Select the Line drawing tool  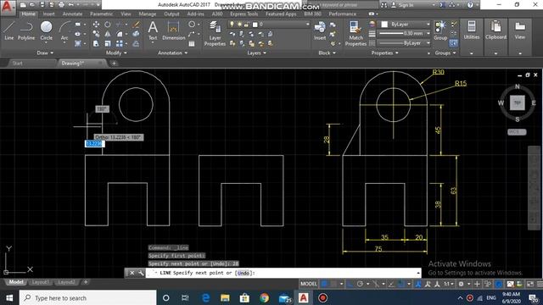(x=9, y=30)
